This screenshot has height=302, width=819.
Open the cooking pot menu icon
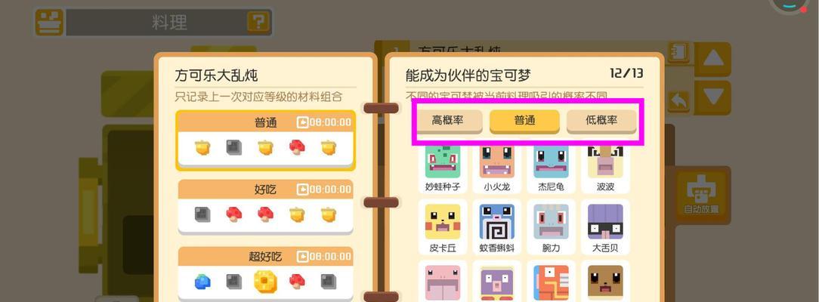tap(49, 23)
